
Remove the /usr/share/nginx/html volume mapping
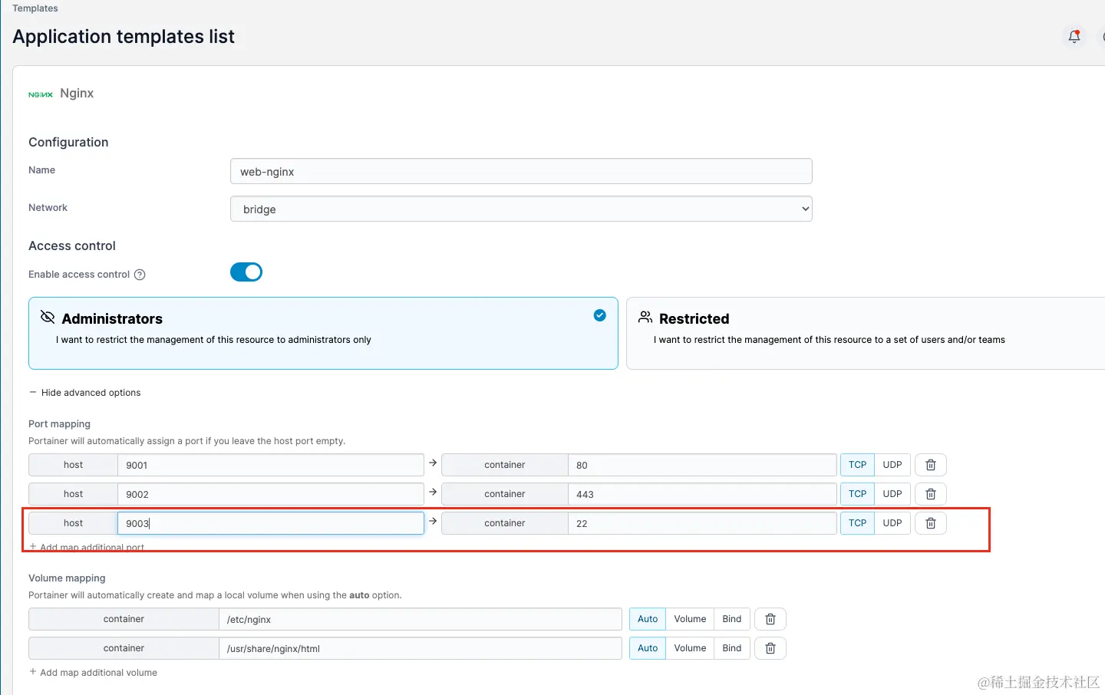tap(770, 648)
